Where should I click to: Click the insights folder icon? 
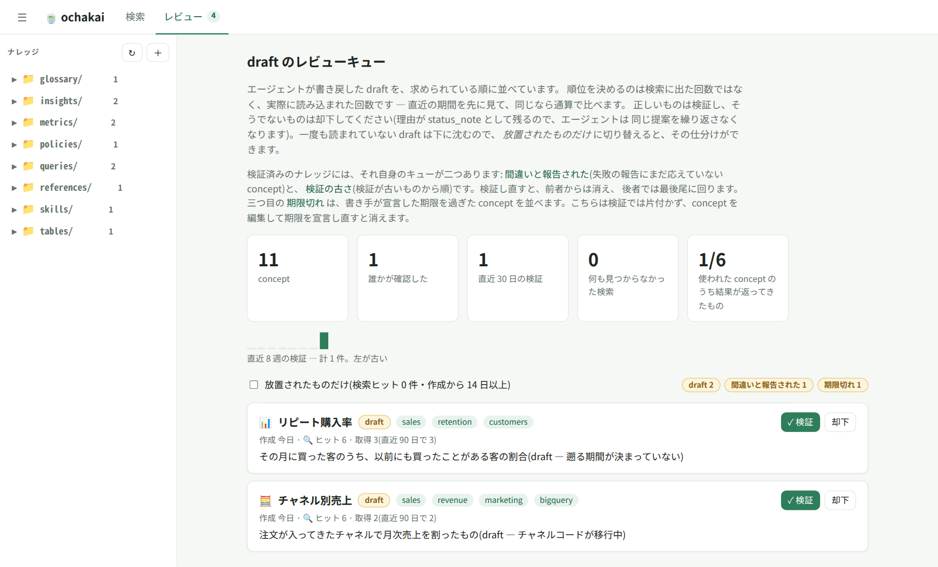tap(29, 101)
